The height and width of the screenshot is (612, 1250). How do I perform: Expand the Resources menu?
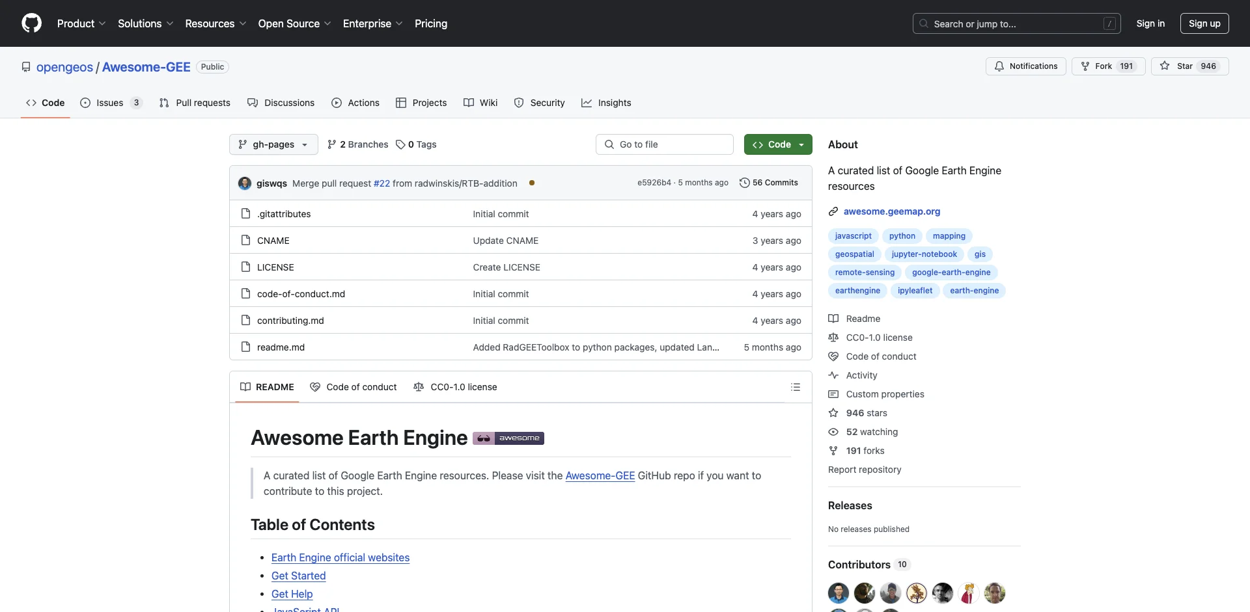coord(216,23)
